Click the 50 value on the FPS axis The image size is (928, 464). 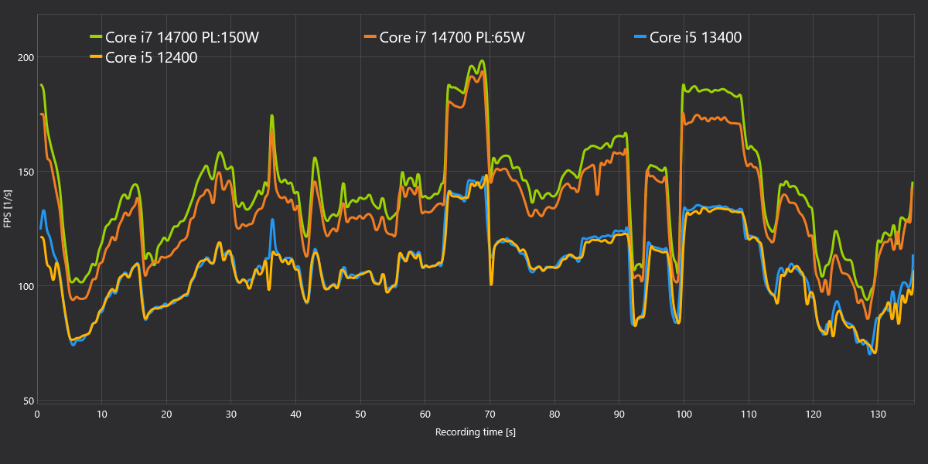pyautogui.click(x=28, y=401)
